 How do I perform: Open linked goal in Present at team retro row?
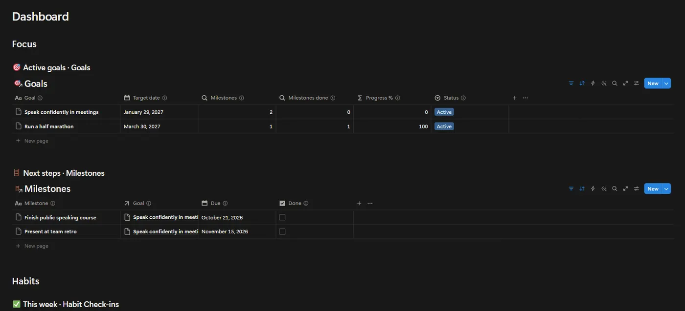[161, 231]
